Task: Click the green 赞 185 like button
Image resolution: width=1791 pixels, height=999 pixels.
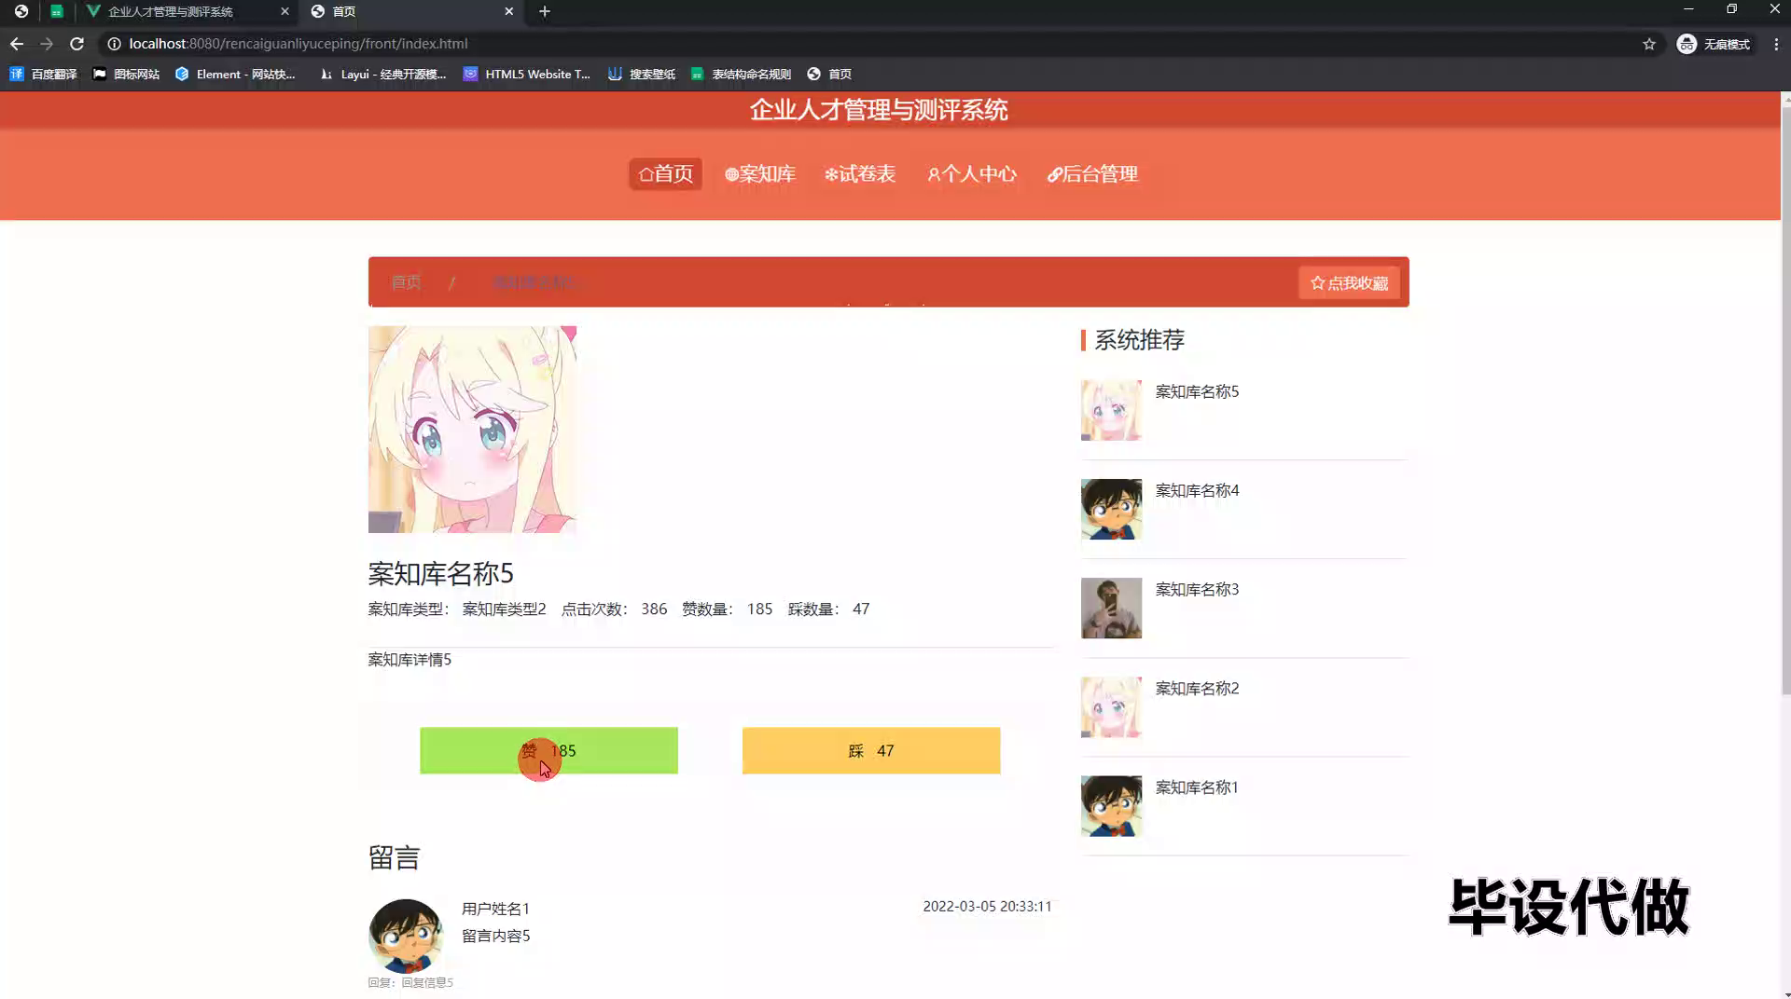Action: (x=548, y=750)
